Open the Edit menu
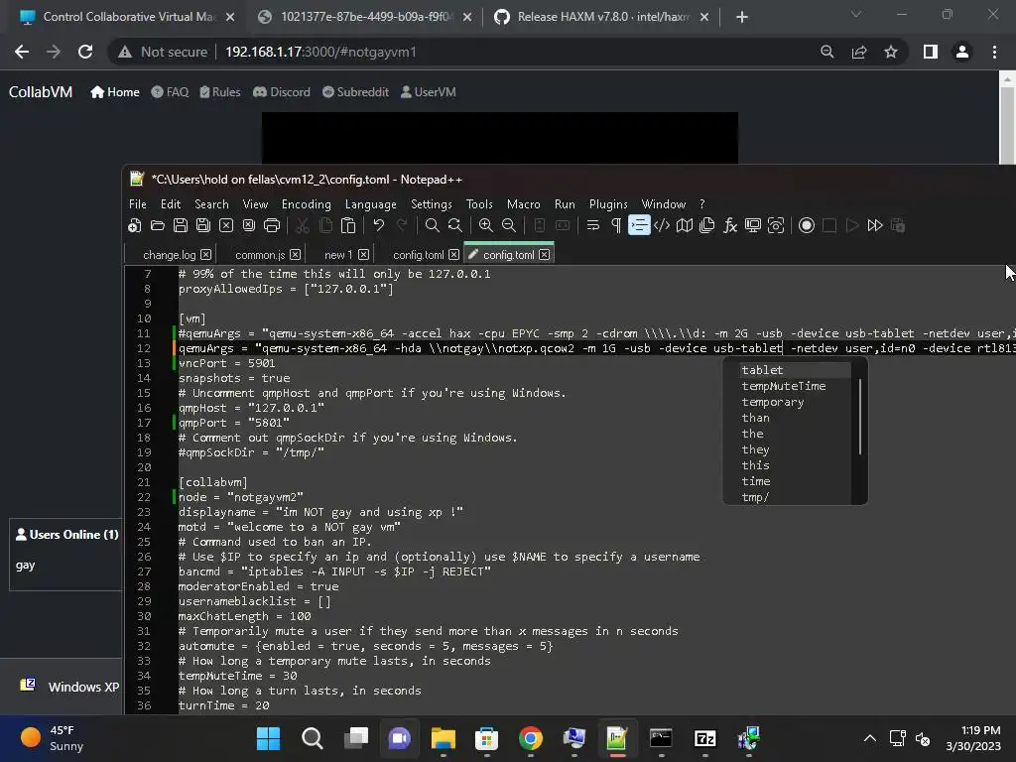The image size is (1016, 762). [171, 204]
